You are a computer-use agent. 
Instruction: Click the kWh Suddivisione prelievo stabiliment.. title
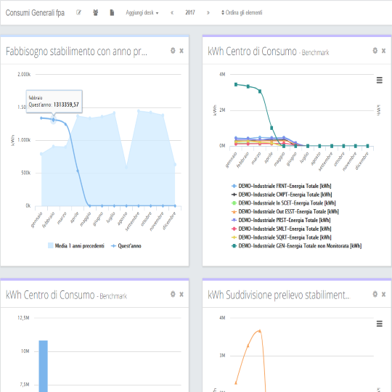tap(279, 295)
